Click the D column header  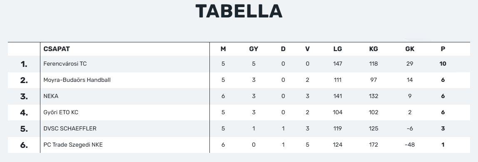click(283, 49)
